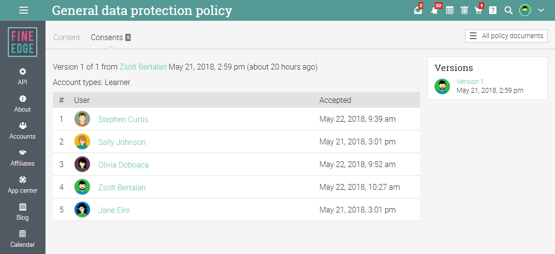Open the shopping cart icon

(478, 11)
